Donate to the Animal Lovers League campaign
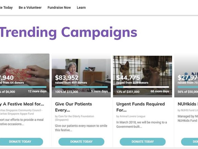198x149 pixels. [143, 142]
